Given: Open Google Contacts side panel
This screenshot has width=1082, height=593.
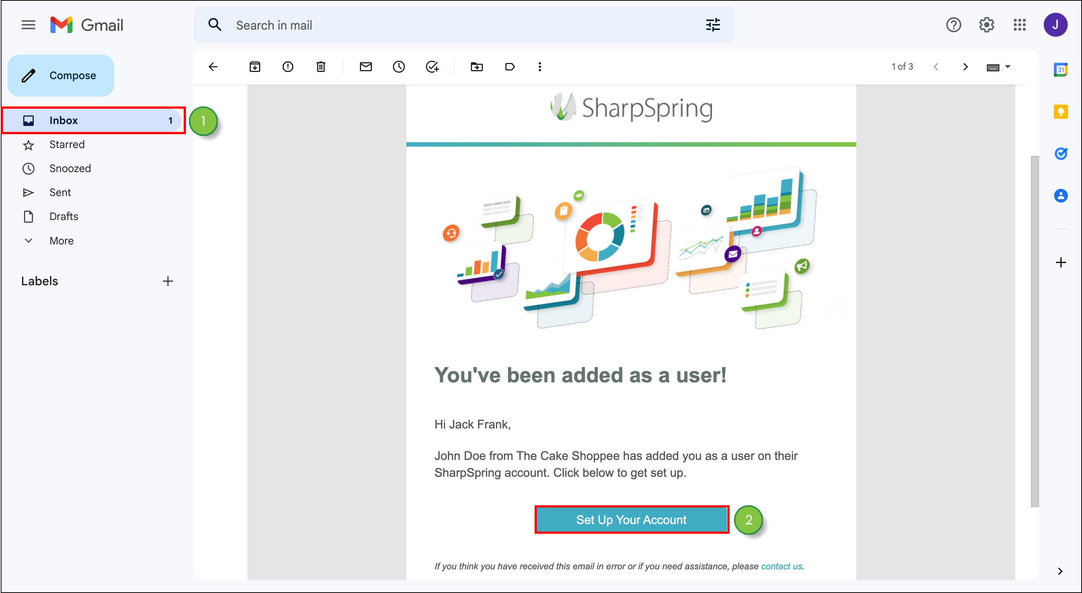Looking at the screenshot, I should click(1061, 196).
